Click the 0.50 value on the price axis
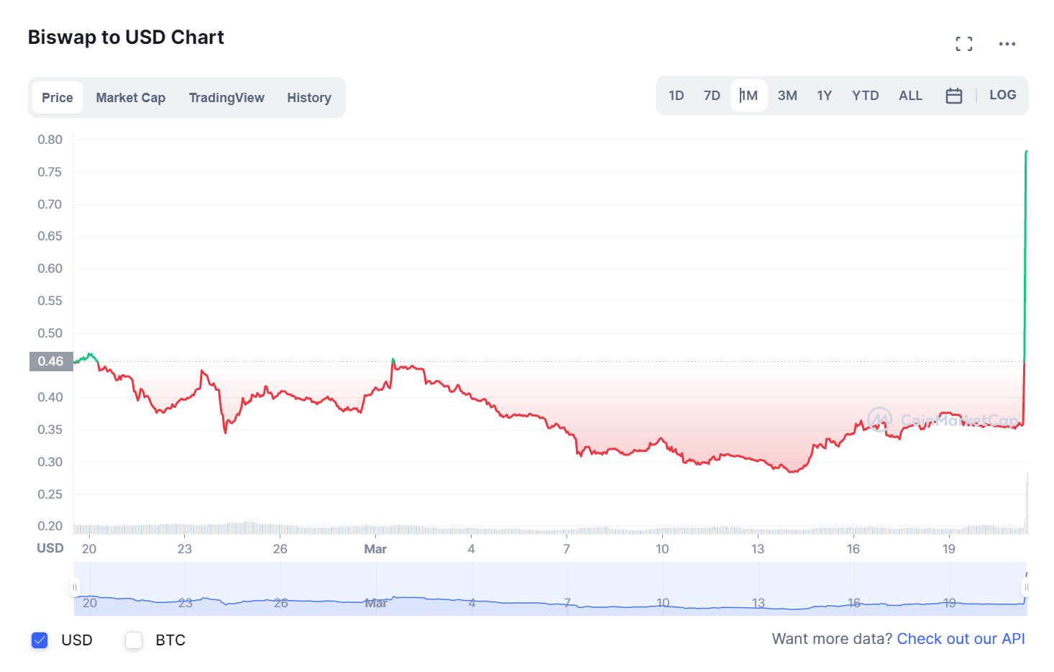The image size is (1054, 672). [x=50, y=333]
